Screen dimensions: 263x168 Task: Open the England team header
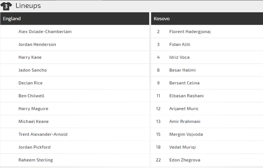pos(75,19)
